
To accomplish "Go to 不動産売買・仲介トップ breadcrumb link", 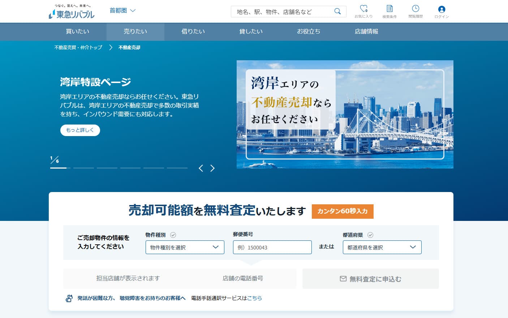I will tap(77, 47).
